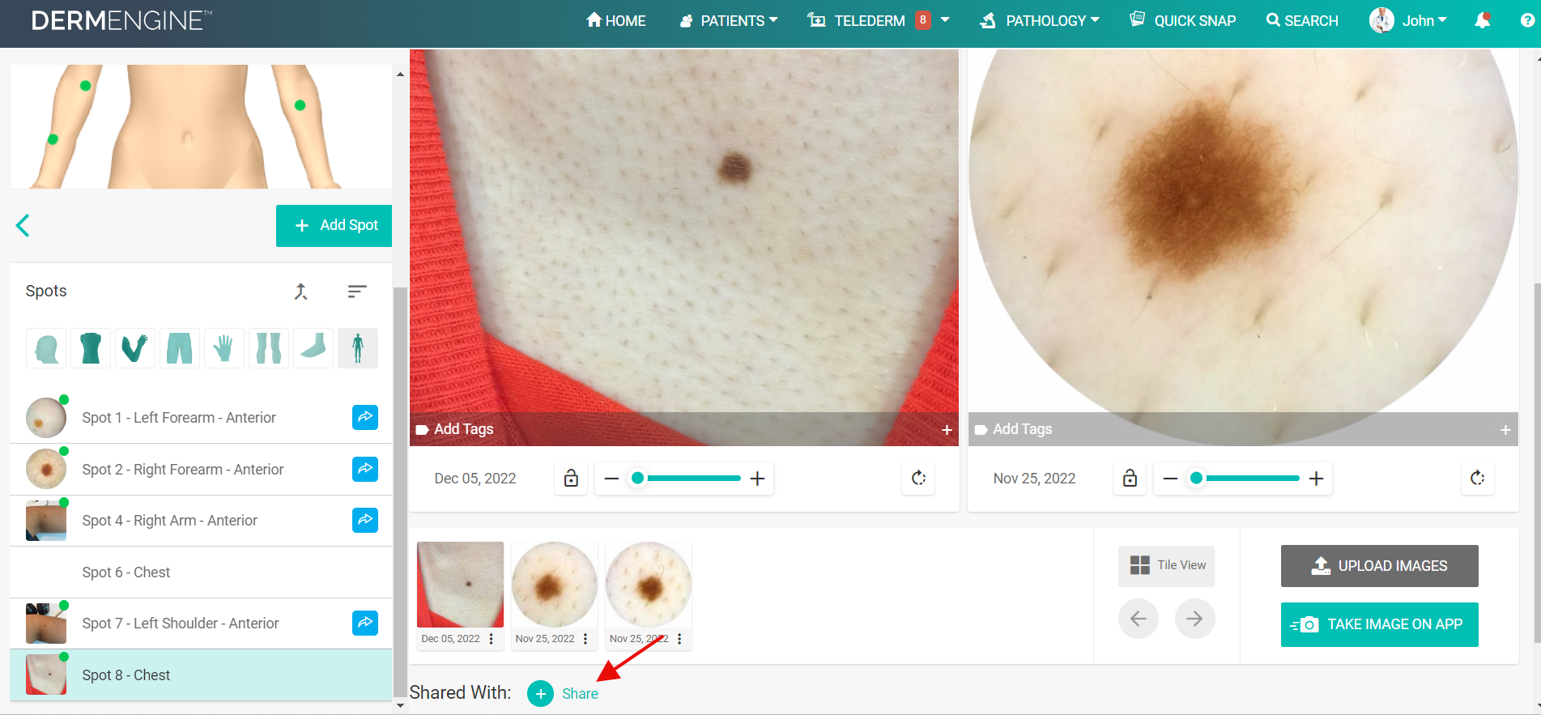This screenshot has height=715, width=1541.
Task: Click the DermEngine logo
Action: tap(121, 20)
